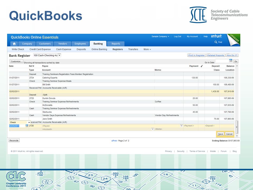Viewport: 253px width, 190px height.
Task: Switch to the Vendors tab
Action: point(62,44)
